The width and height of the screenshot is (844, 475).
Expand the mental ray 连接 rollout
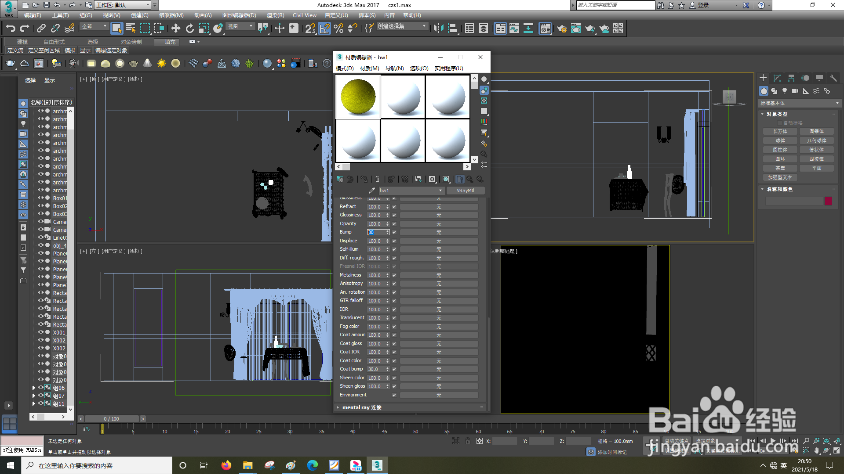[362, 407]
